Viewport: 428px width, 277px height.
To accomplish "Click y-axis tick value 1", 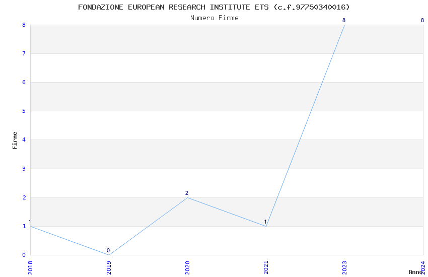I will [x=24, y=226].
